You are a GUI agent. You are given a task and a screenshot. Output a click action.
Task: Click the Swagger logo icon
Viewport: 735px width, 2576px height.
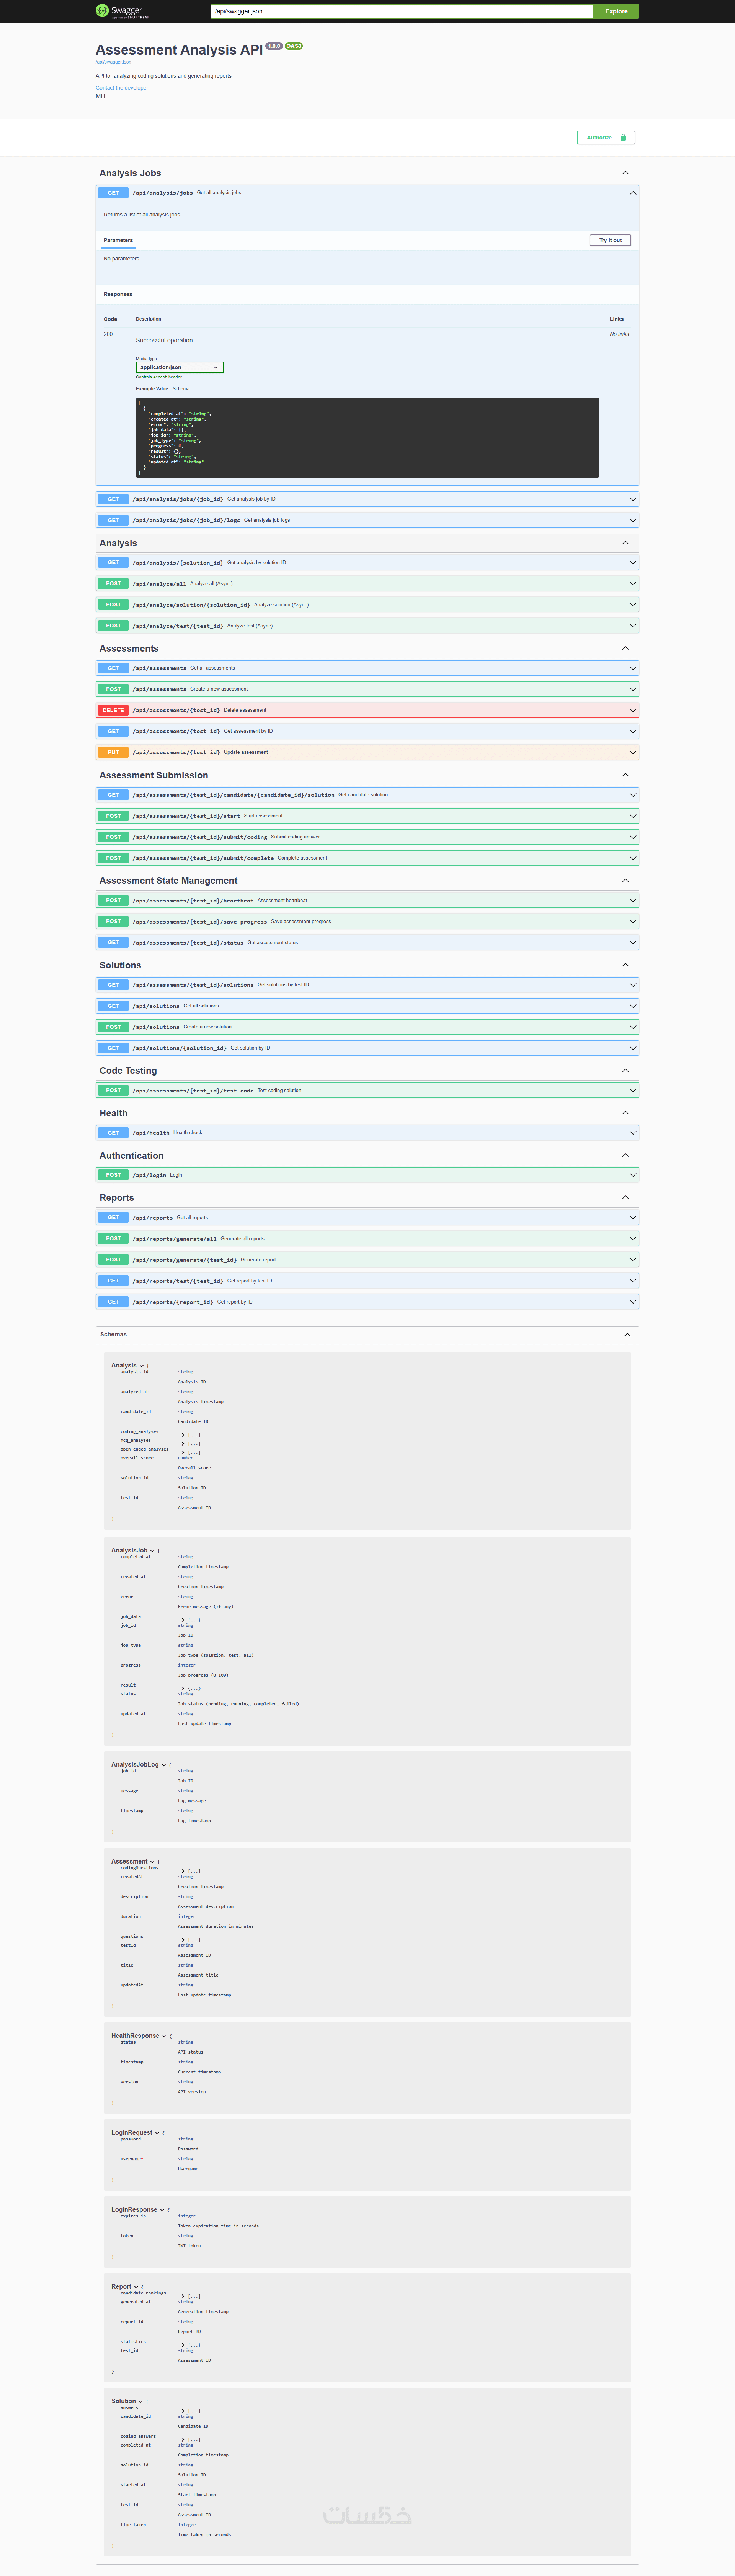click(x=102, y=10)
